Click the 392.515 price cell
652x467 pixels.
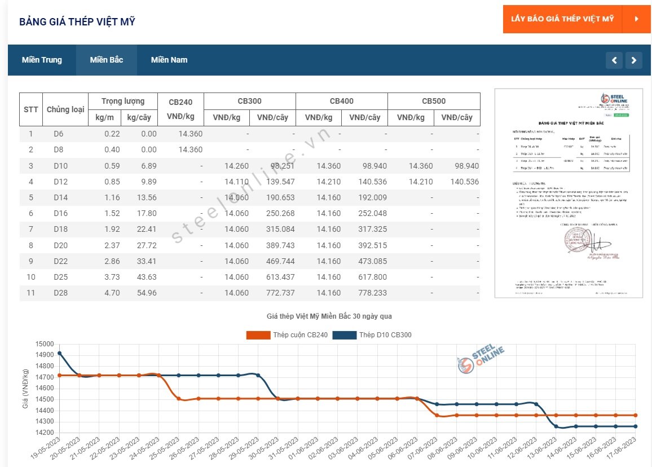click(x=373, y=245)
